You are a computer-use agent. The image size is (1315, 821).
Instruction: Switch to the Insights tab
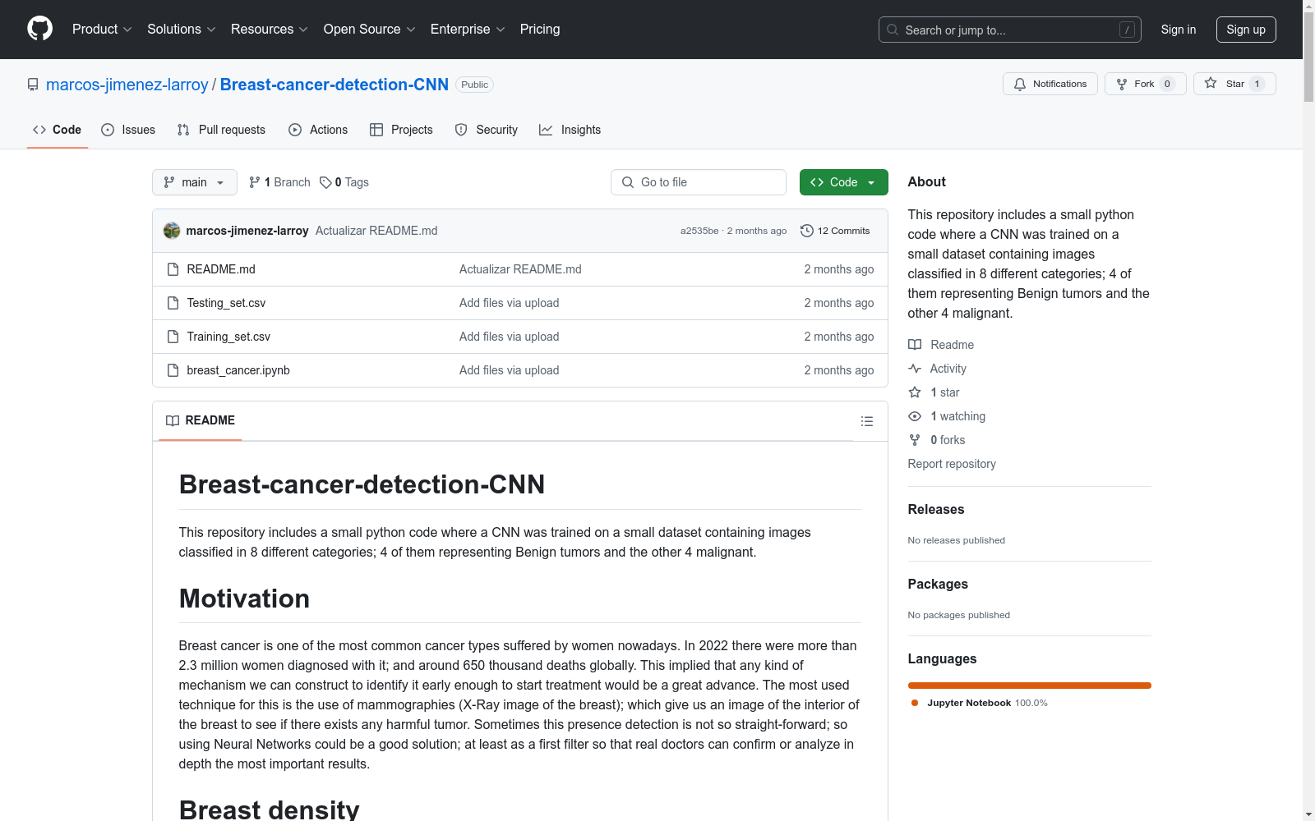pos(570,130)
